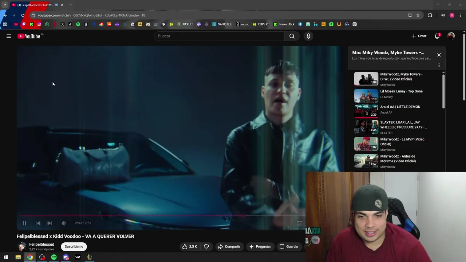Save the video with Guardar

[289, 246]
